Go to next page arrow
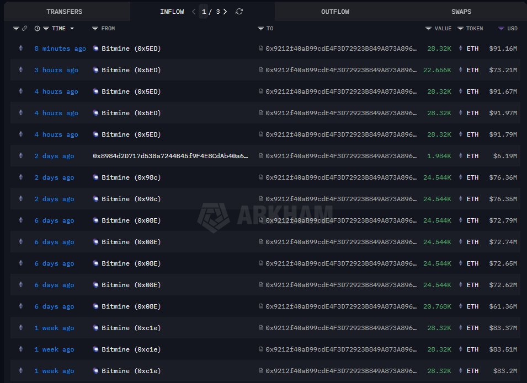 click(225, 12)
